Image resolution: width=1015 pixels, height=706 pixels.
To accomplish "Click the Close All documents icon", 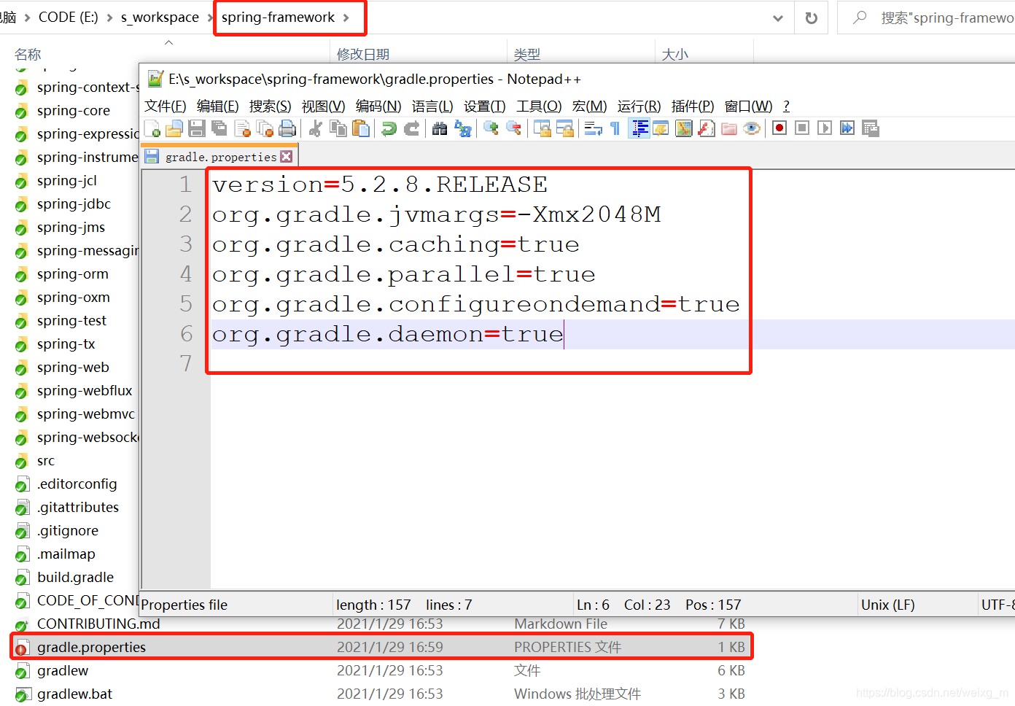I will point(265,128).
